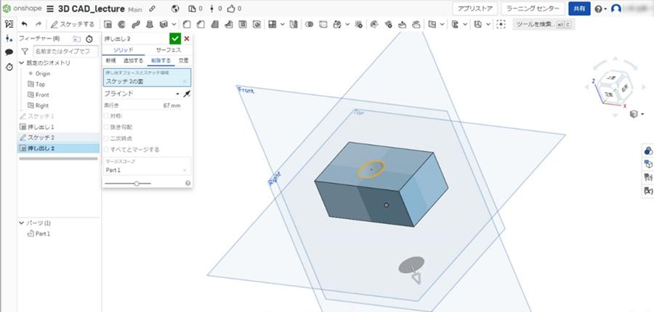Click the undo arrow icon
Image resolution: width=654 pixels, height=312 pixels.
[24, 24]
